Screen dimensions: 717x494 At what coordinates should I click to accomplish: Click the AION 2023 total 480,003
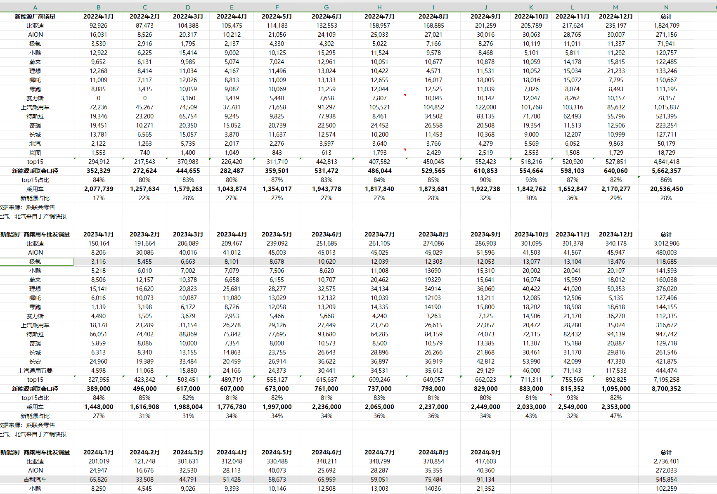tap(666, 253)
